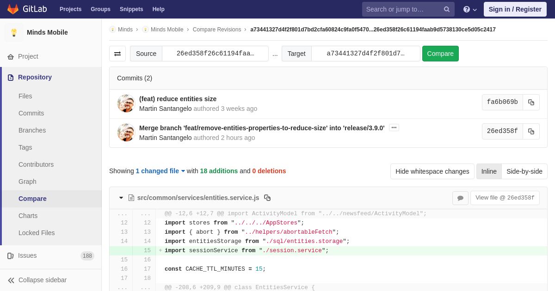Click the green Compare button
Screen dimensions: 555x291
pyautogui.click(x=440, y=54)
